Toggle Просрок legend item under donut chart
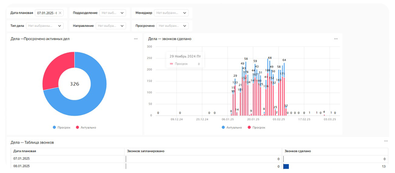Screen dimensions: 395x173 62,127
